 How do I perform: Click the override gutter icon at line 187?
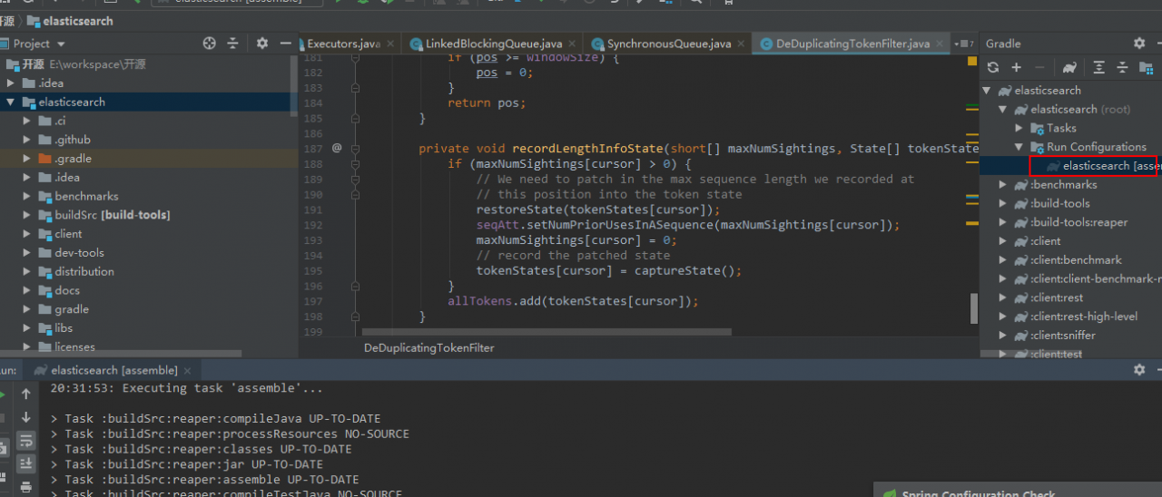point(336,148)
